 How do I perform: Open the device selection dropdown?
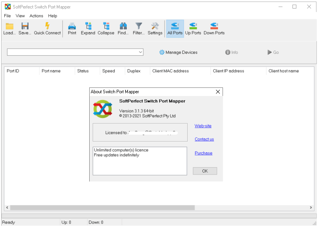pos(140,52)
